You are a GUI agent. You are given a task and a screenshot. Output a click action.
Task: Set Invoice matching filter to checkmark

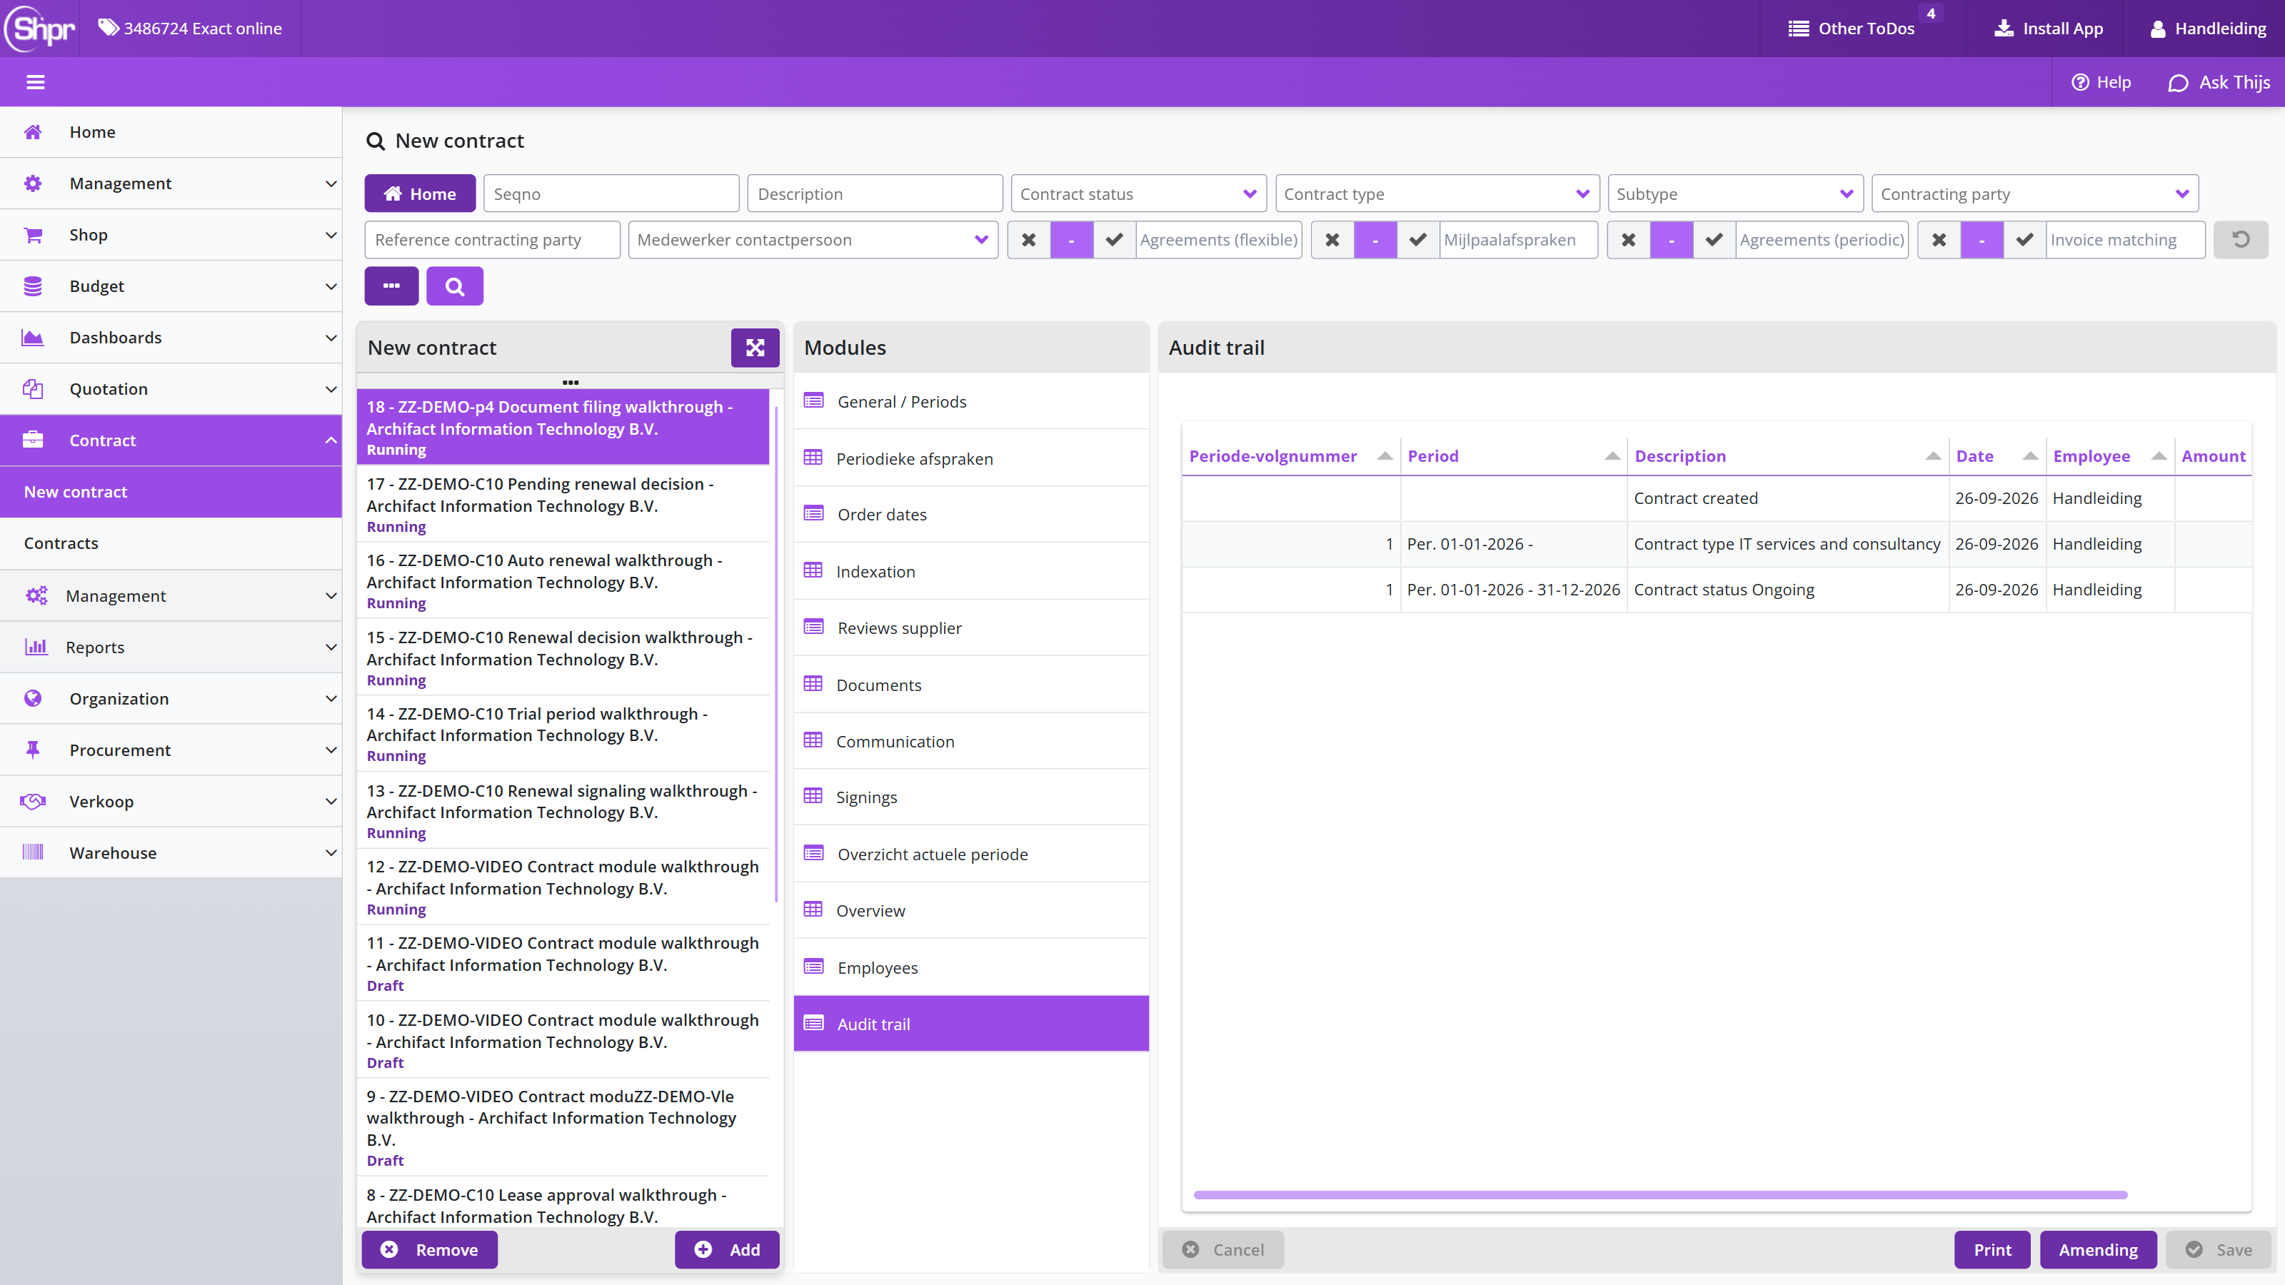[2025, 239]
